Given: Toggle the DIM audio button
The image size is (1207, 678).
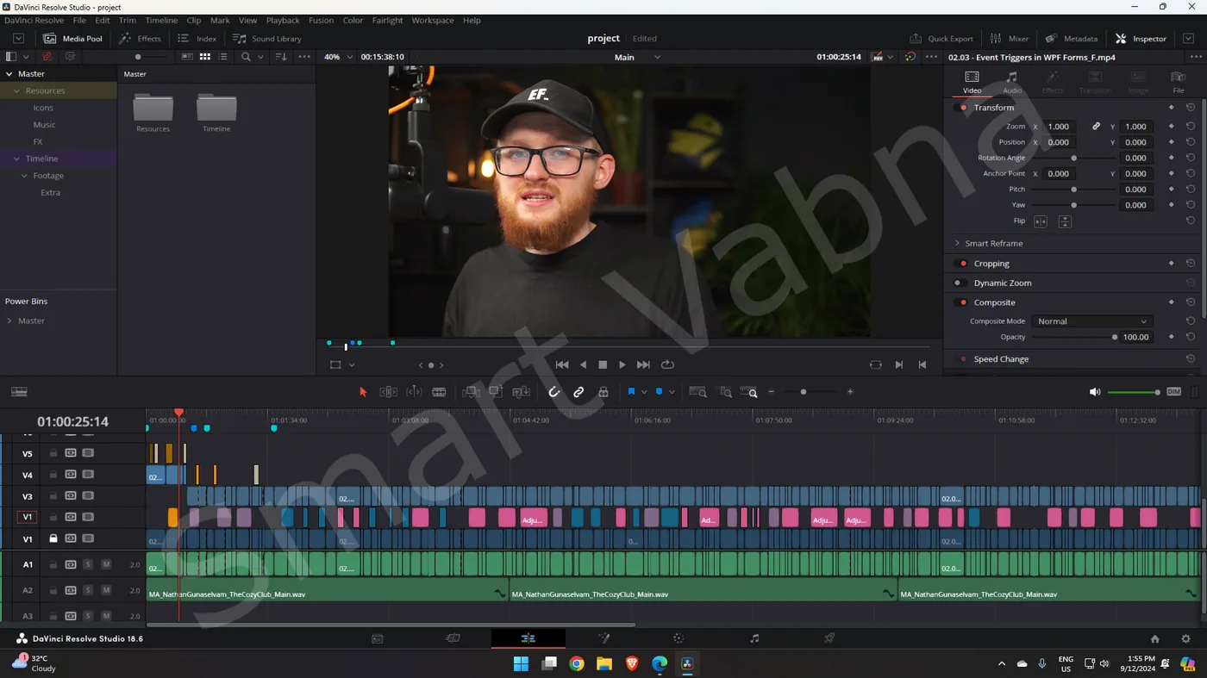Looking at the screenshot, I should coord(1173,392).
